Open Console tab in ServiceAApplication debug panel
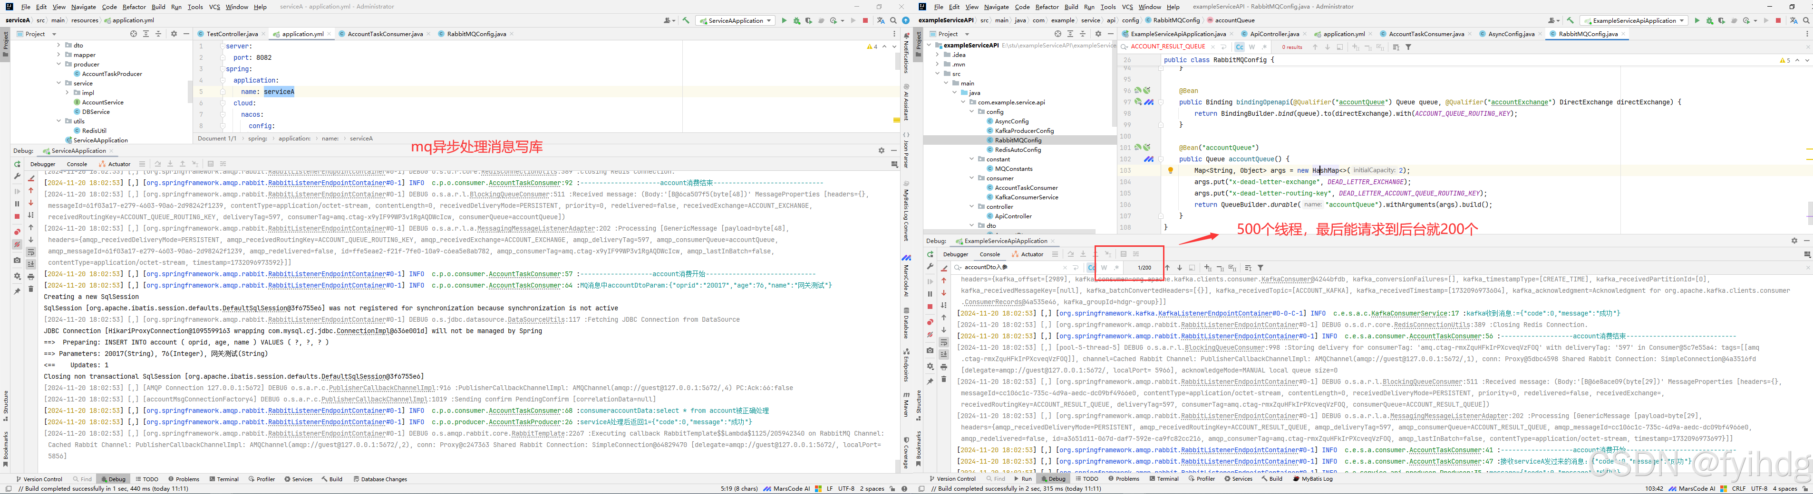The image size is (1813, 494). point(77,165)
